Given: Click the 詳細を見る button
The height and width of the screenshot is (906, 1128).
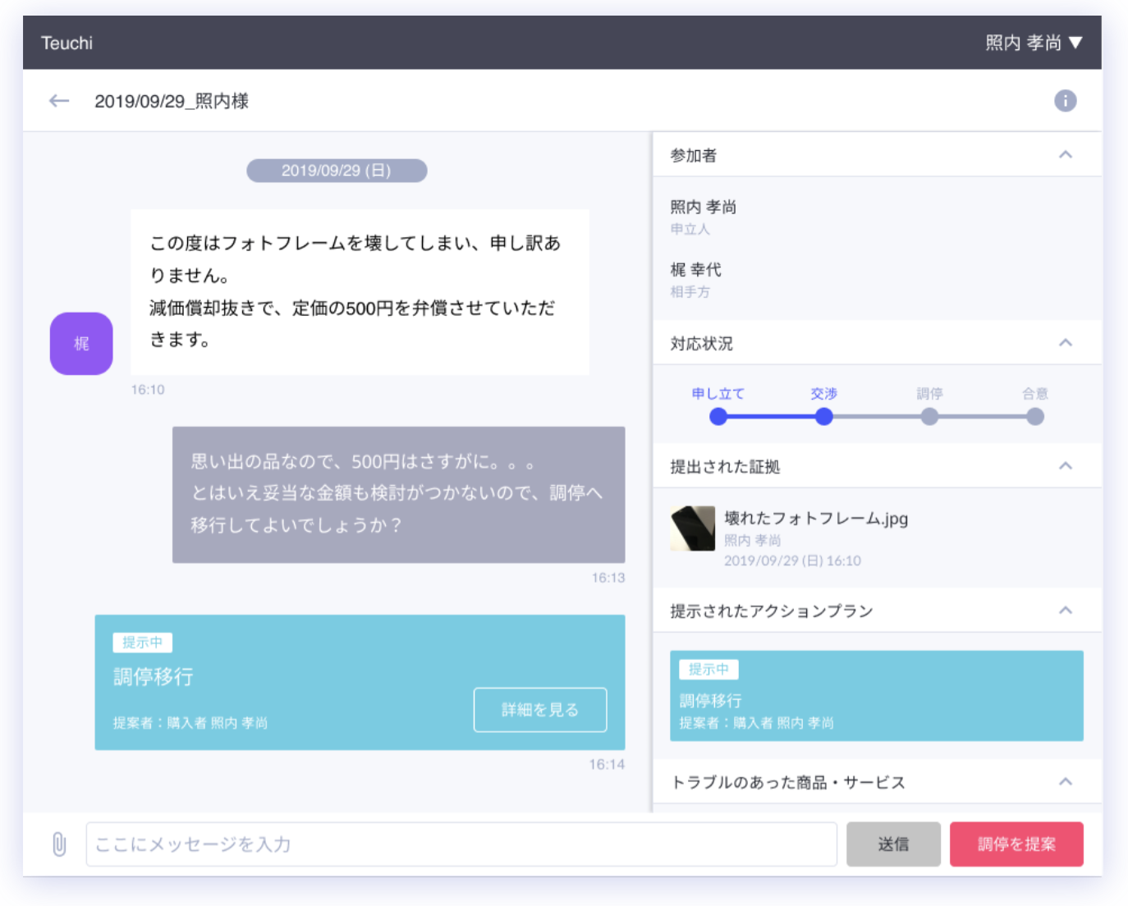Looking at the screenshot, I should (539, 710).
